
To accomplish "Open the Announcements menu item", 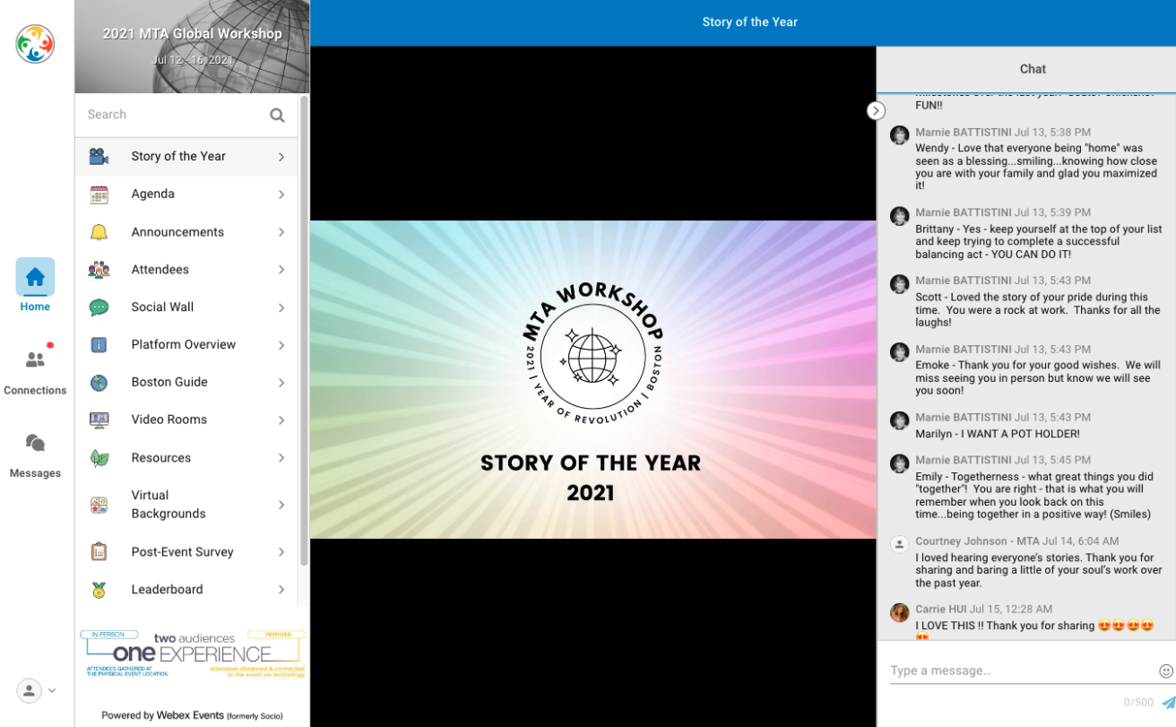I will pyautogui.click(x=186, y=232).
